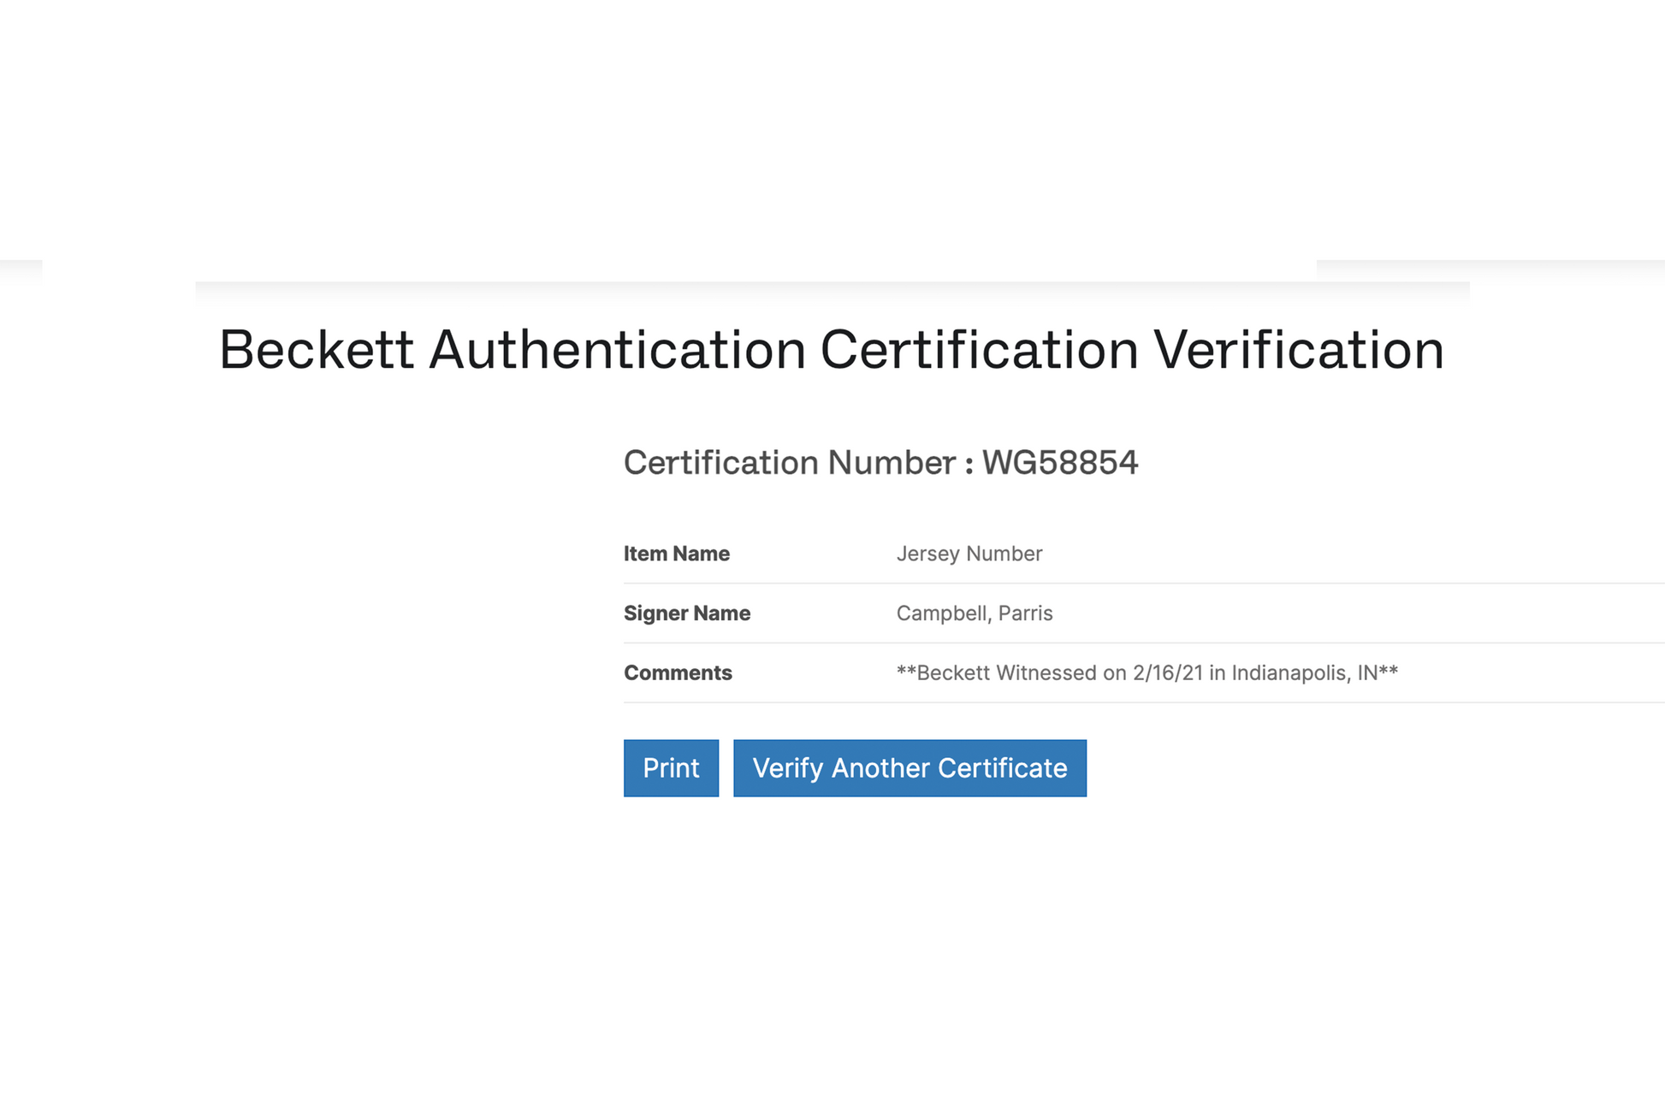Select the certificate code WG58854
1665x1107 pixels.
tap(1059, 463)
